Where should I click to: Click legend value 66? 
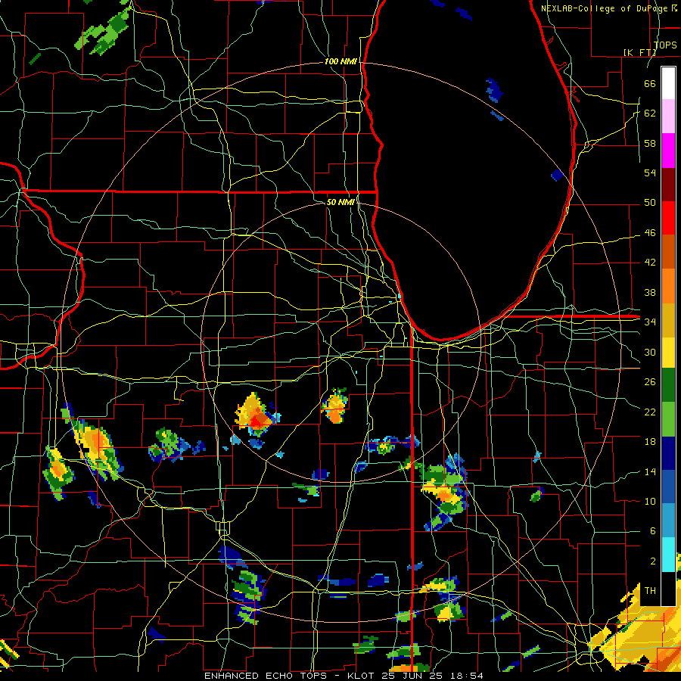click(x=650, y=83)
